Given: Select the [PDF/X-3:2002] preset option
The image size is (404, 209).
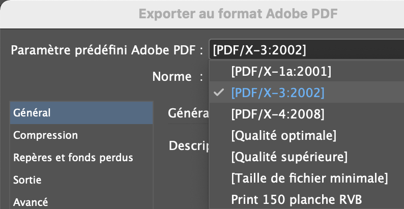Looking at the screenshot, I should tap(277, 93).
